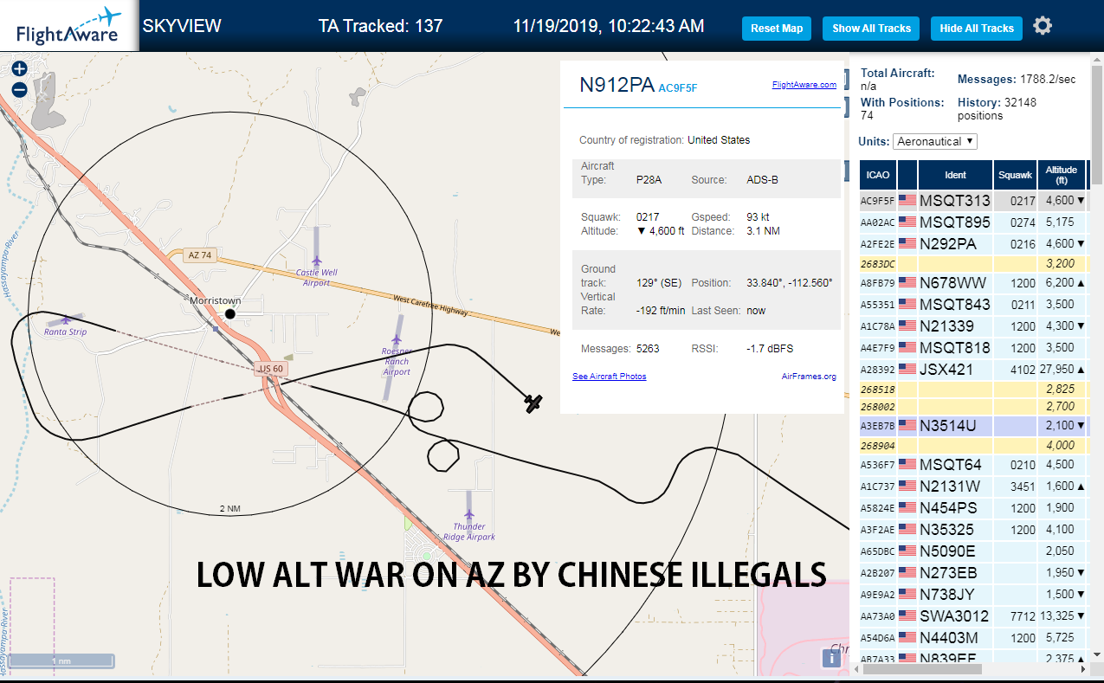Zoom in on the map
The height and width of the screenshot is (683, 1104).
click(19, 69)
